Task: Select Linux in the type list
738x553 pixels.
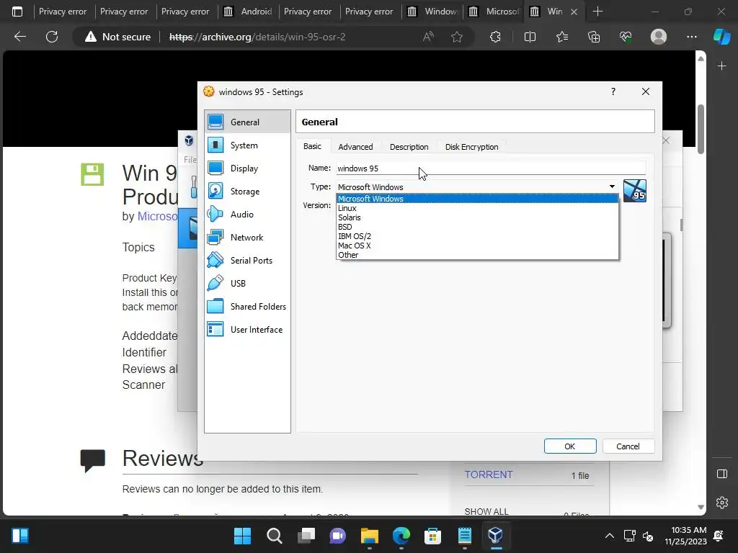Action: 477,208
